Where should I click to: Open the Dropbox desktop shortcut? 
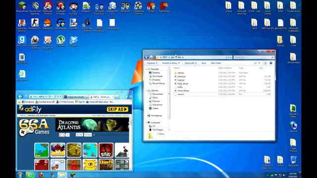pos(74,42)
